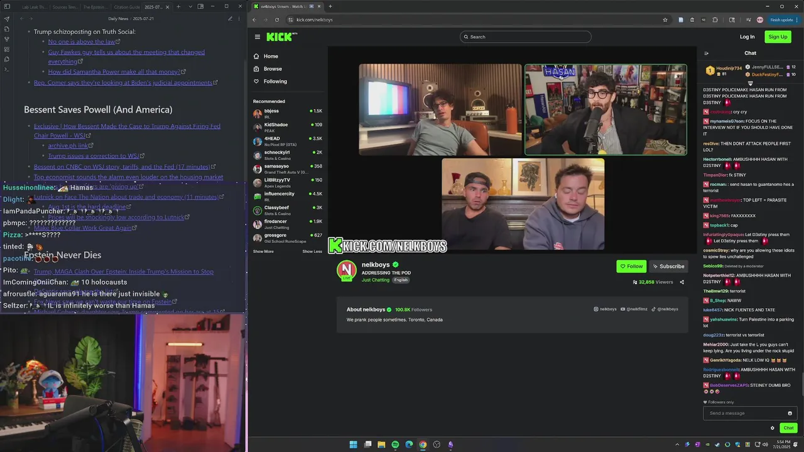Collapse recommended list with Show Less
Screen dimensions: 804x452
coord(312,251)
